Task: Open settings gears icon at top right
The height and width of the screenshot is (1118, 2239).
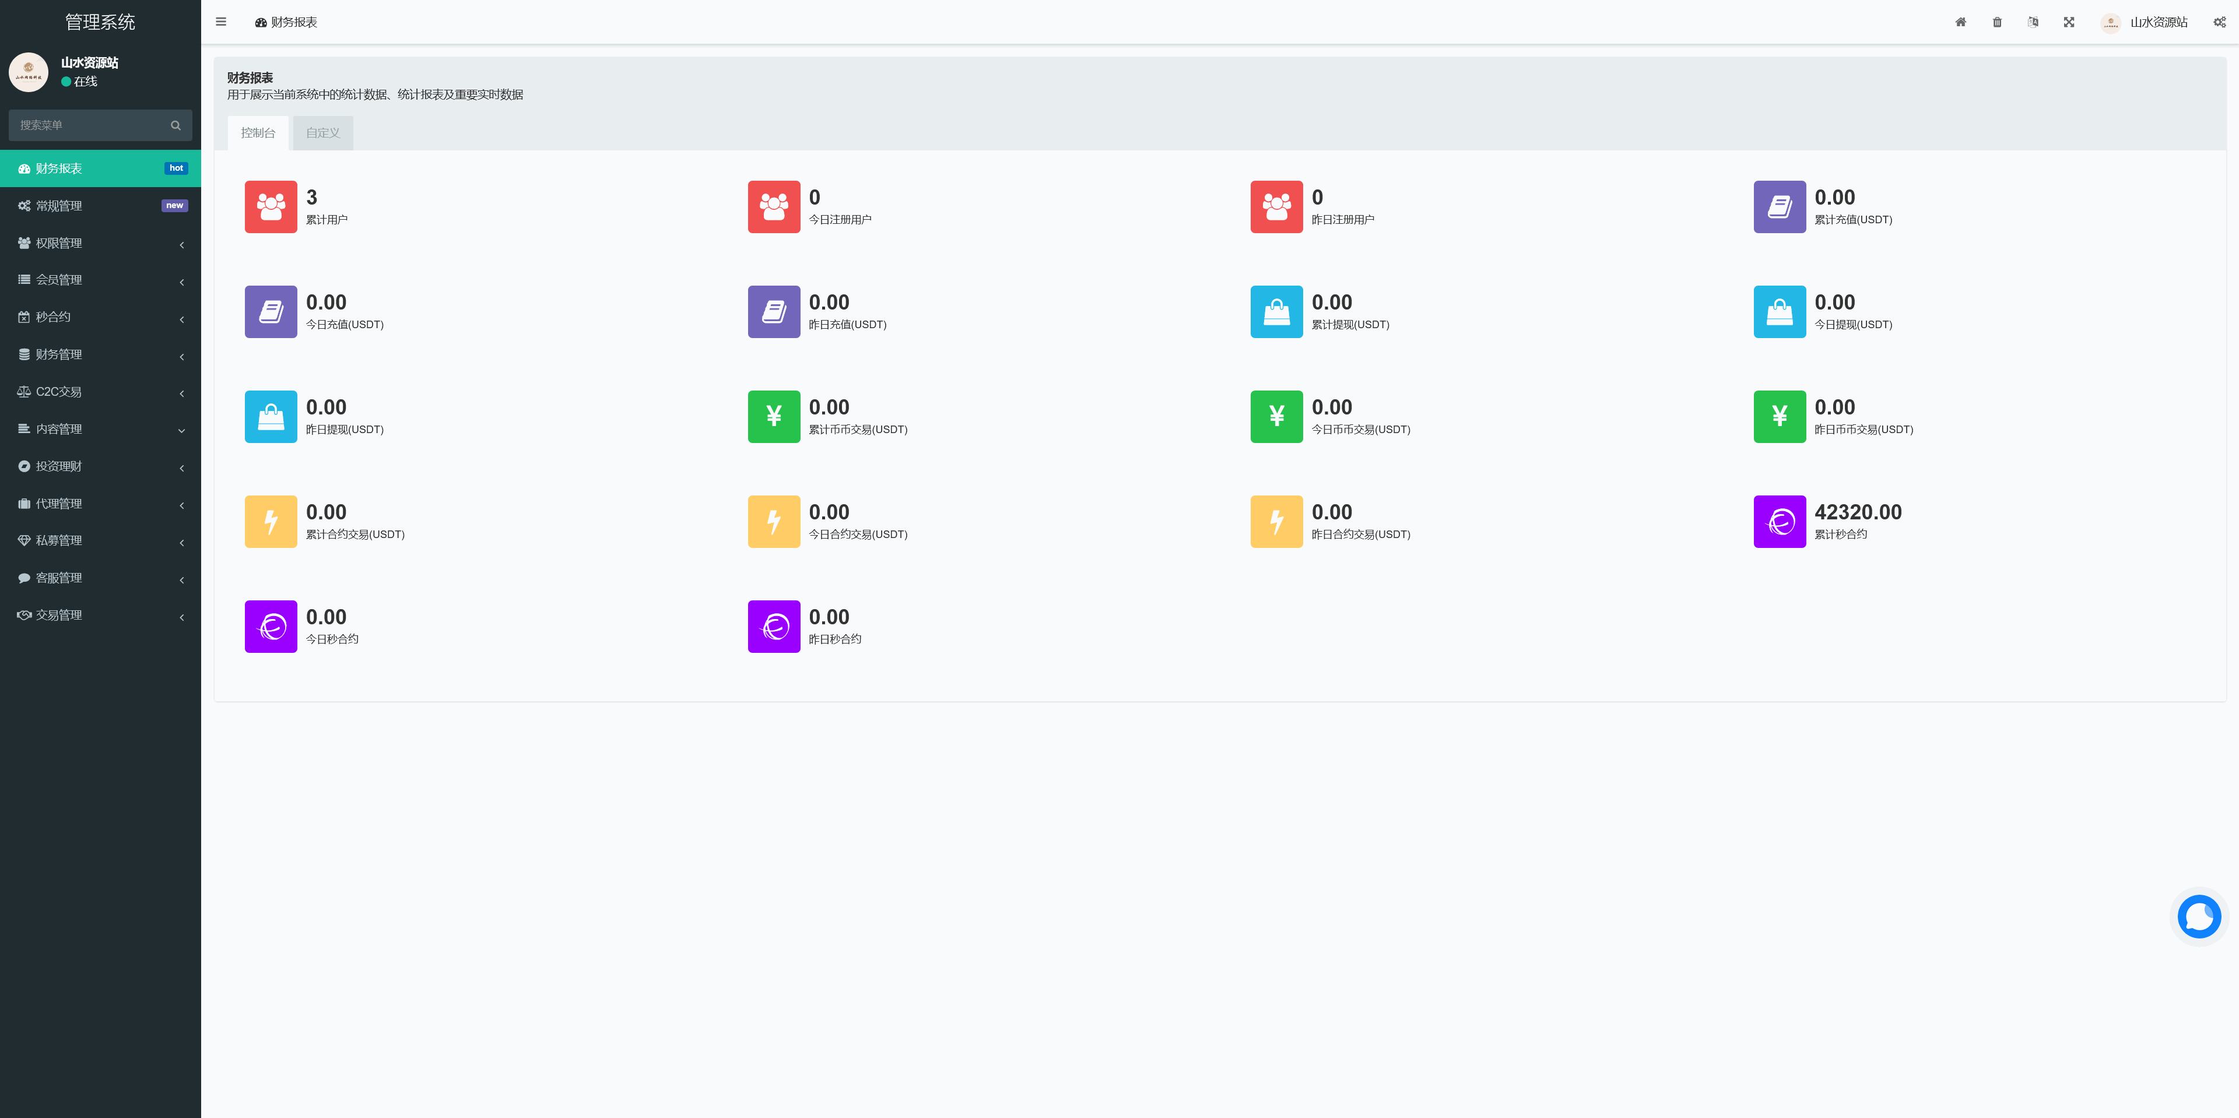Action: coord(2219,23)
